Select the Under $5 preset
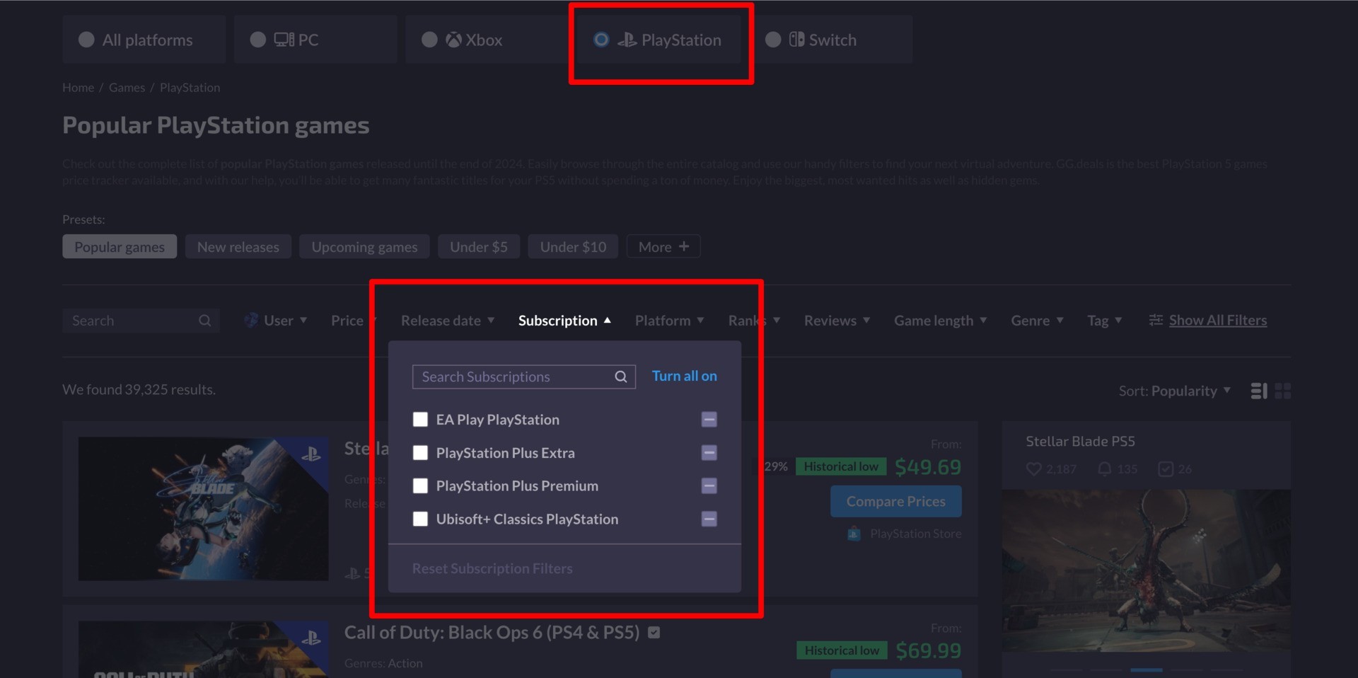The height and width of the screenshot is (678, 1358). coord(479,247)
